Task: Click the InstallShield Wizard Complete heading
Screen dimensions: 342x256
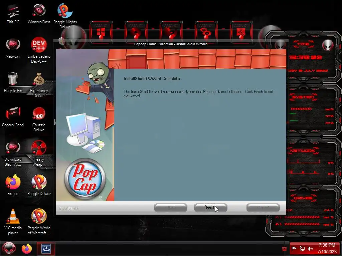Action: click(152, 79)
